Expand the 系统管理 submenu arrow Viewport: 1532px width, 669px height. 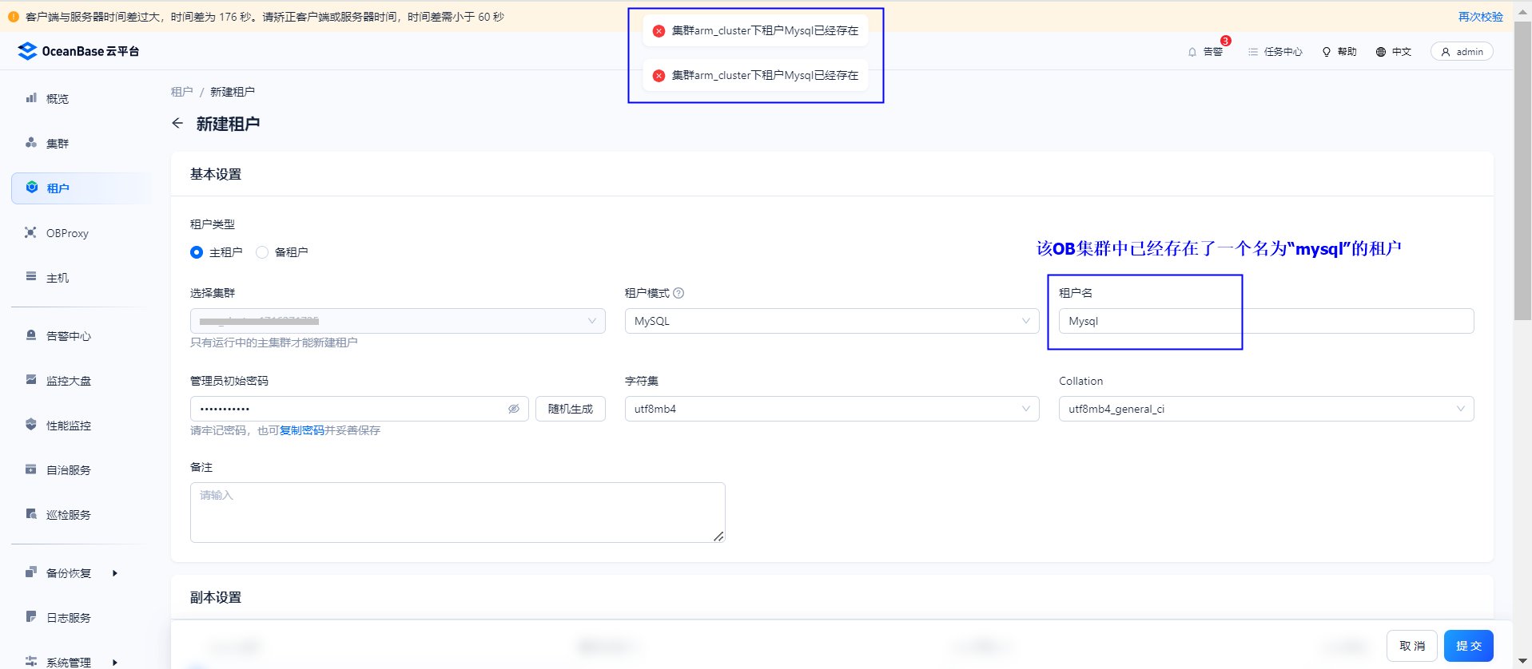115,663
